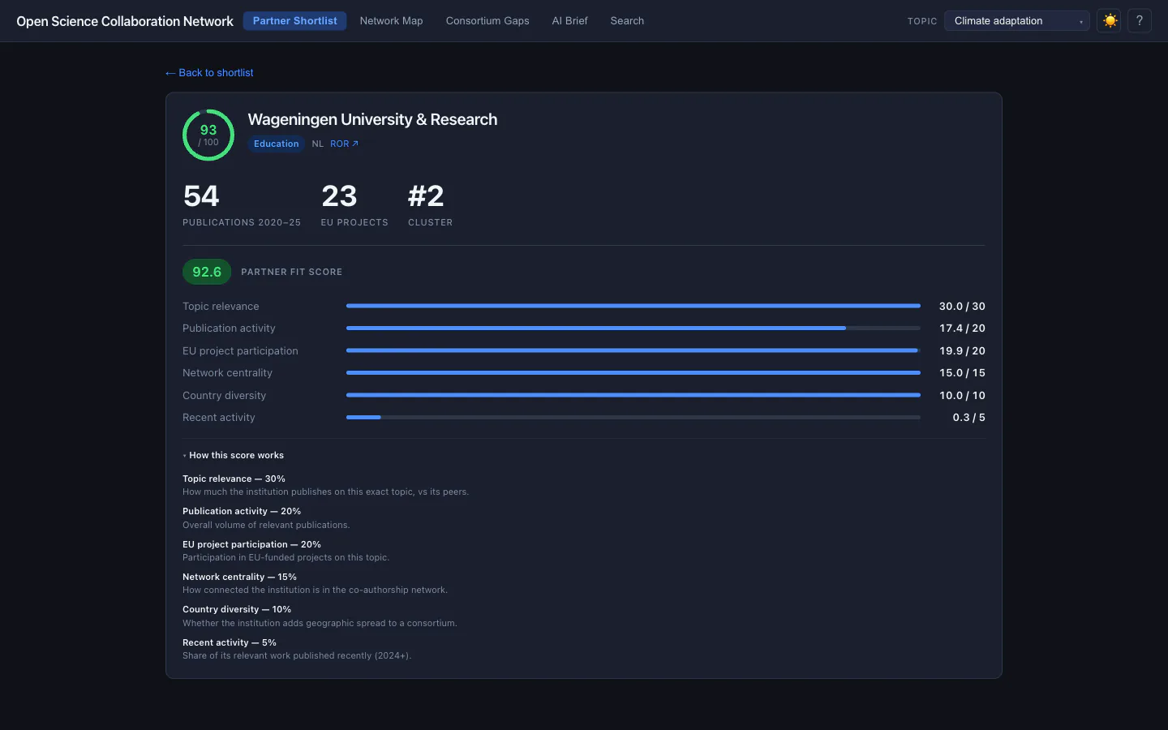Open help with the question mark button
The height and width of the screenshot is (730, 1168).
click(x=1140, y=21)
